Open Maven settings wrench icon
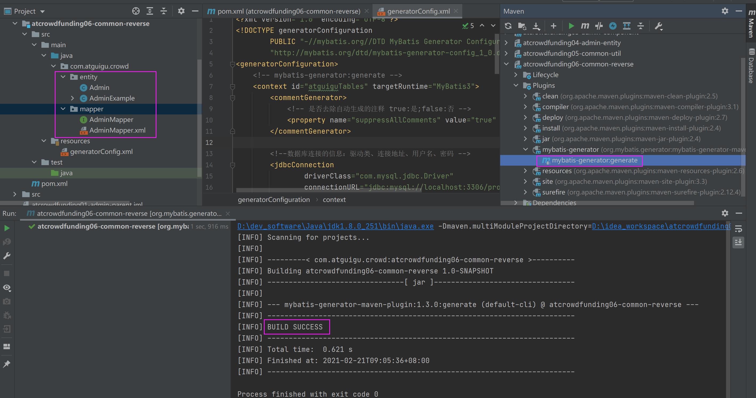 click(x=659, y=26)
